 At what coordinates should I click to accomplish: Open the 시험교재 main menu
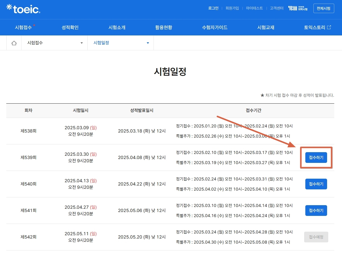tap(266, 27)
